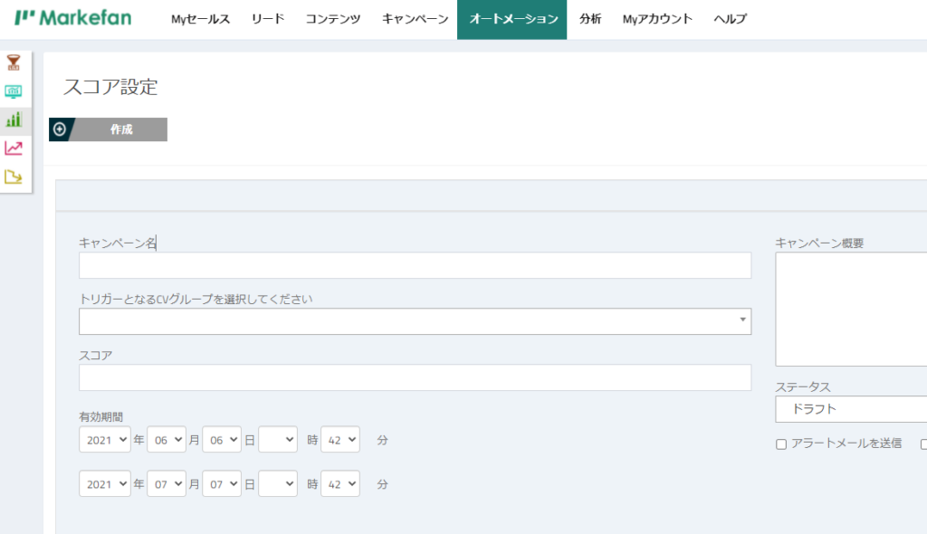Focus the スコア input field
Screen dimensions: 927x534
click(x=415, y=377)
